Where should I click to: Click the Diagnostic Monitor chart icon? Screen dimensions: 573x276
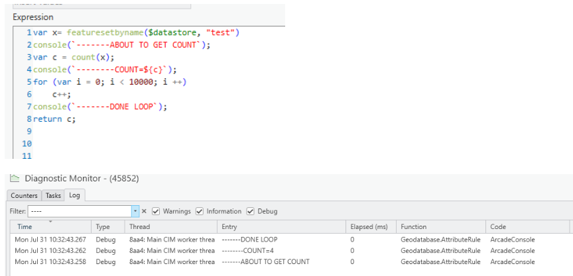click(15, 179)
